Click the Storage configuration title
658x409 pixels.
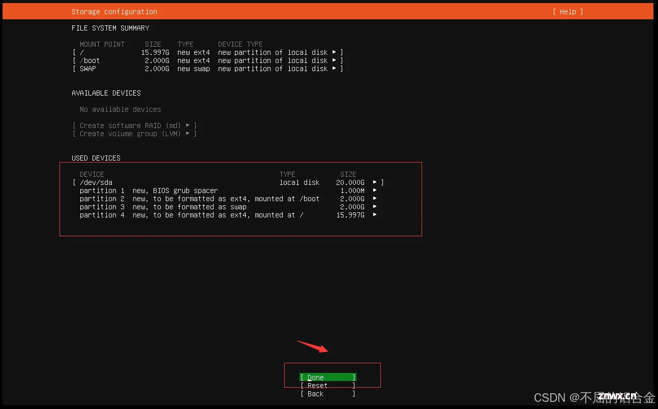tap(114, 12)
